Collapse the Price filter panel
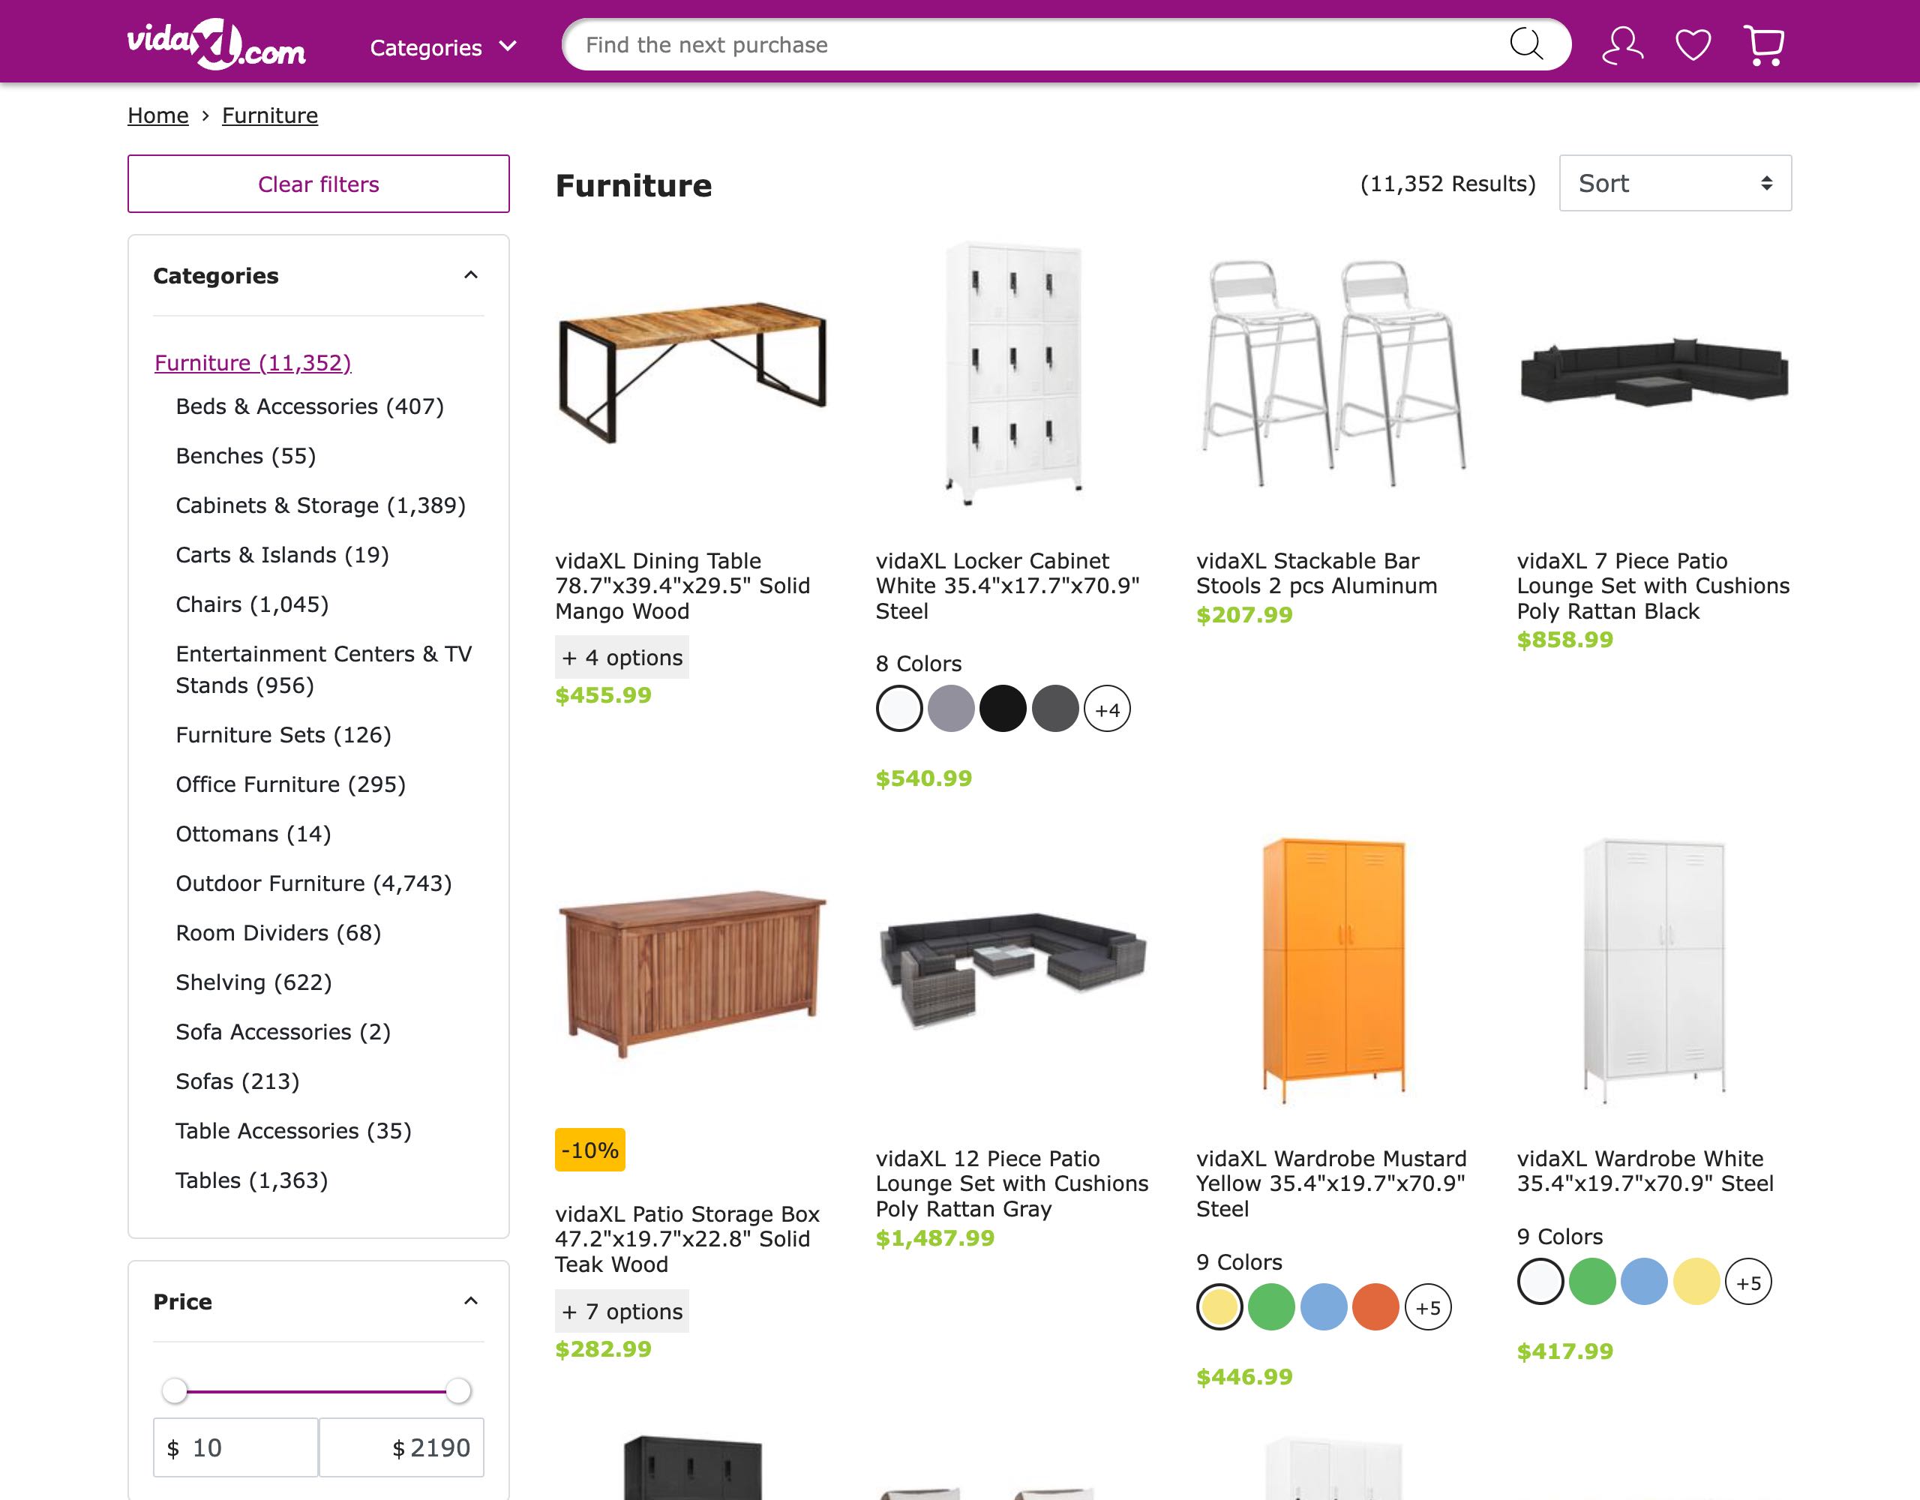The image size is (1920, 1500). click(x=471, y=1301)
